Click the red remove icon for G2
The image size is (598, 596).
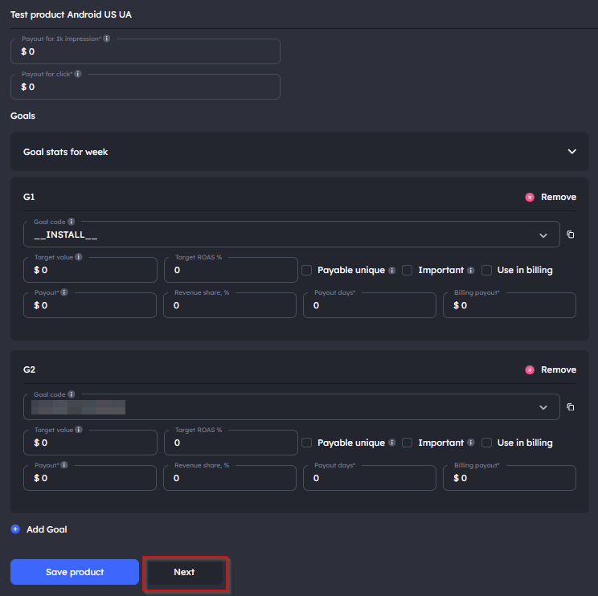click(x=530, y=369)
